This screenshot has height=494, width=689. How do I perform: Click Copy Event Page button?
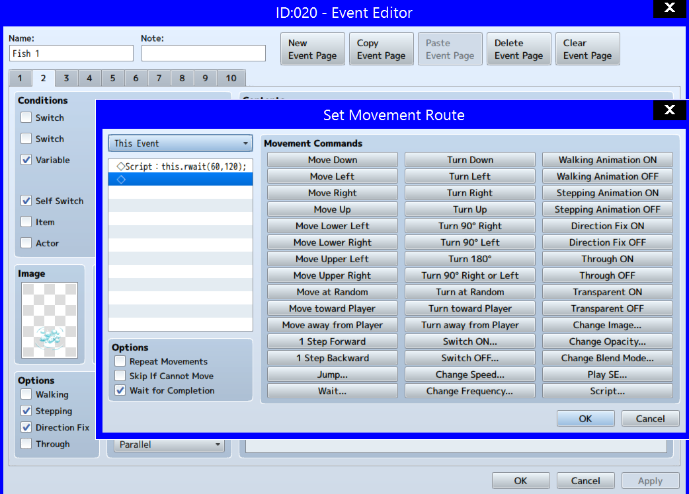click(x=382, y=49)
